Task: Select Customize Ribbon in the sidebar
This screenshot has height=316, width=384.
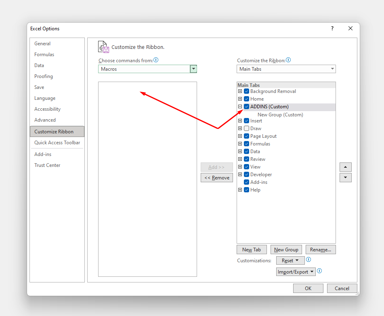Action: click(x=57, y=132)
